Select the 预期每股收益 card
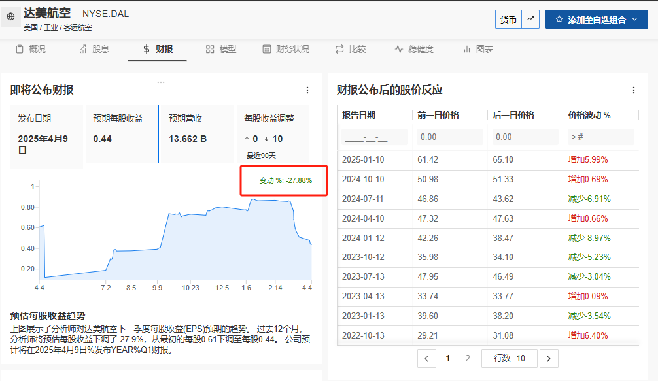 click(122, 134)
